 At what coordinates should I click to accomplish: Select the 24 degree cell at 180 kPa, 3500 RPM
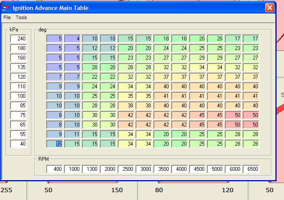click(x=162, y=48)
